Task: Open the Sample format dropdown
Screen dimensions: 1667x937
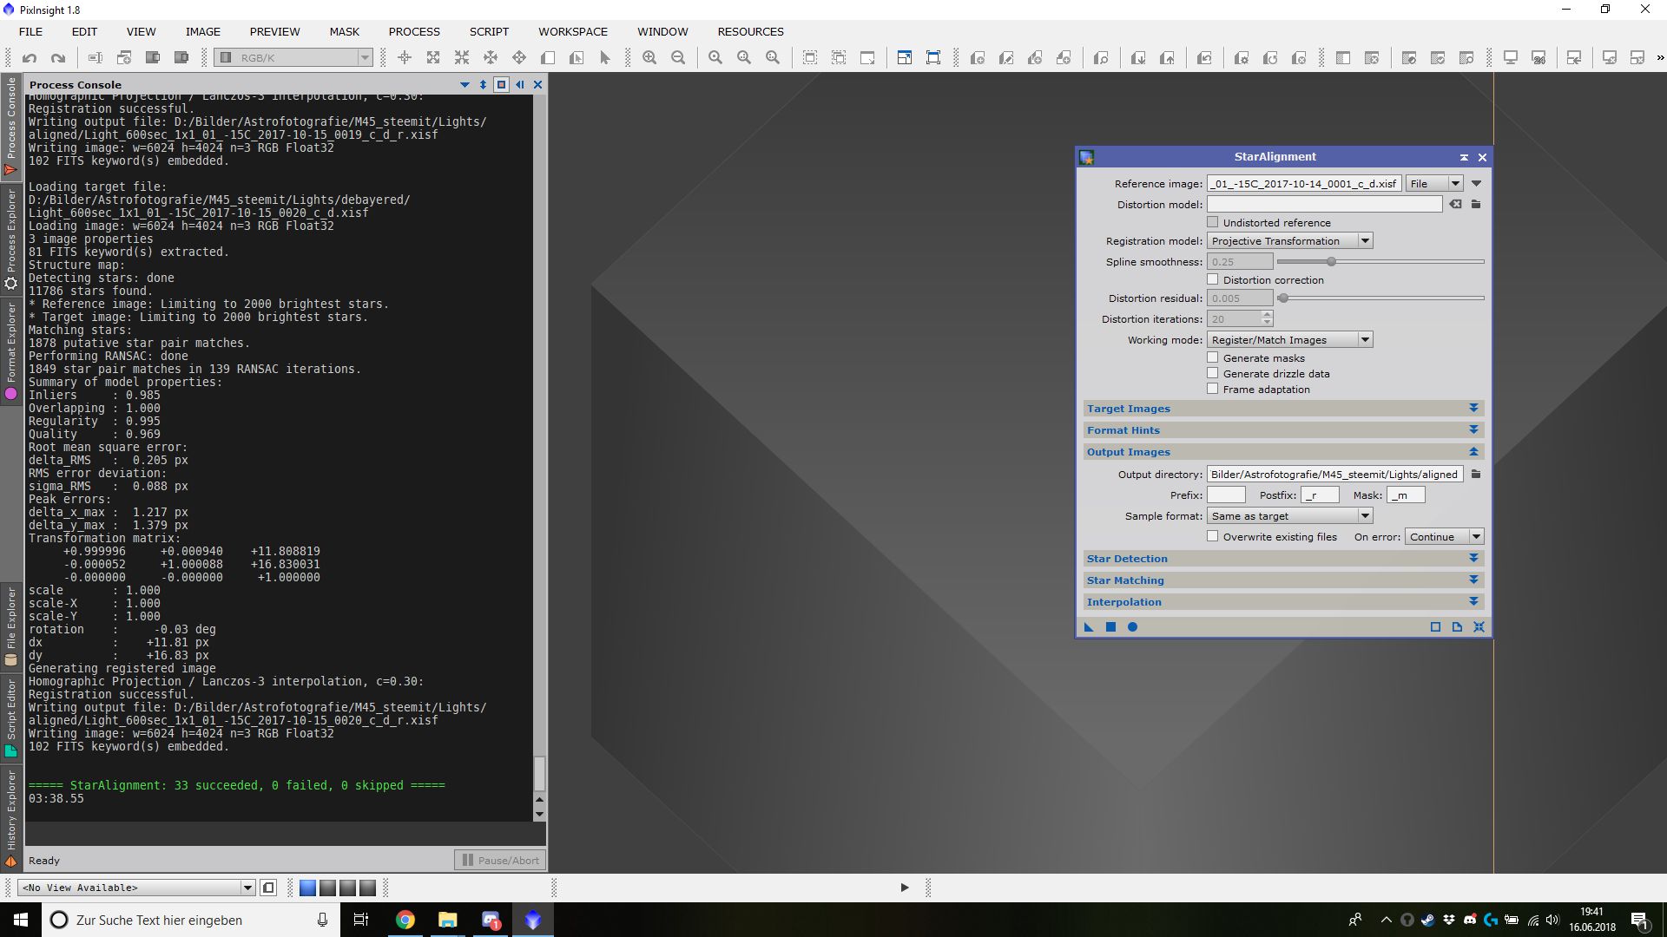Action: pos(1290,516)
